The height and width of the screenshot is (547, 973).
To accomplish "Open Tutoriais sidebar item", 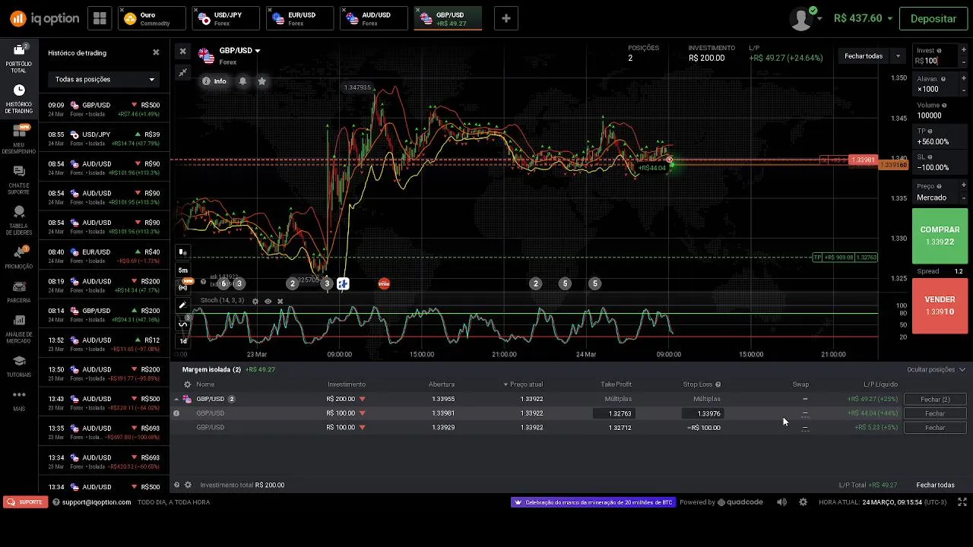I will (x=19, y=366).
